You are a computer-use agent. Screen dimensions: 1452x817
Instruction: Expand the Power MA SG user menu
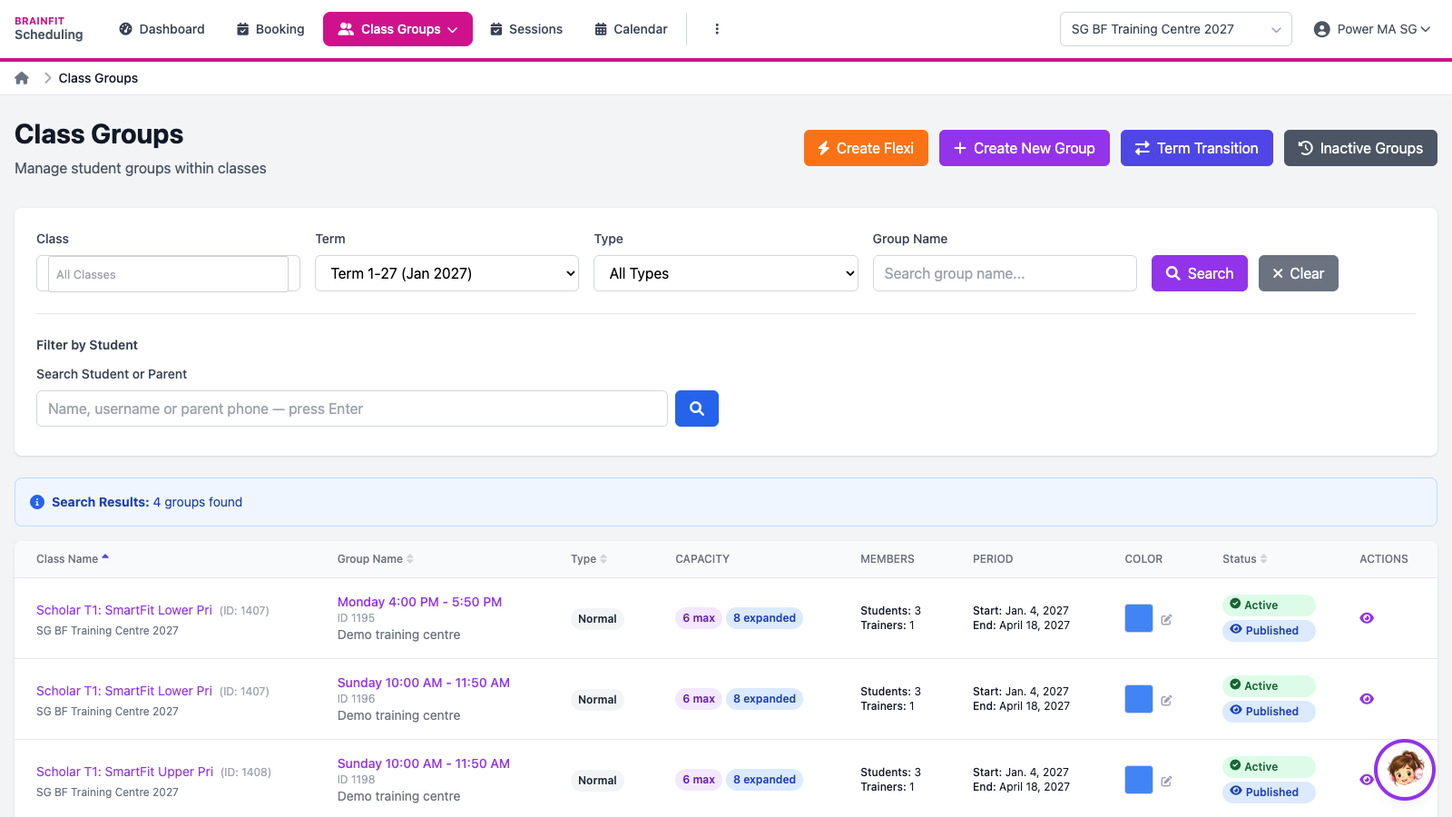pyautogui.click(x=1372, y=29)
